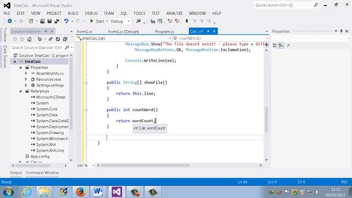Click the Home icon in Solution Explorer
The image size is (352, 198).
point(29,39)
